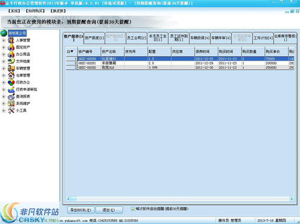Switch to the 车辆年审[4] tab
300x224 pixels.
221,38
